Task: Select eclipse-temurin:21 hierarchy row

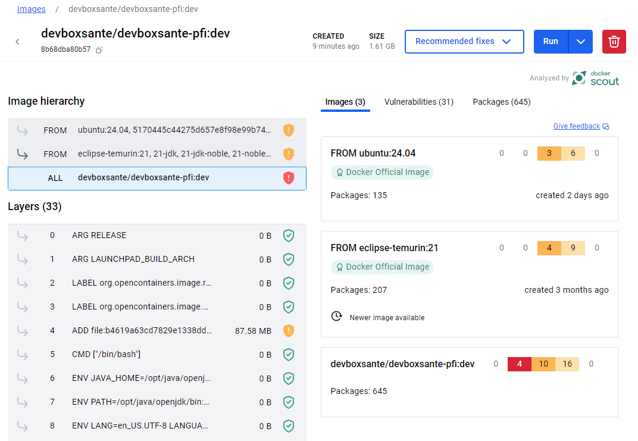Action: pyautogui.click(x=157, y=154)
